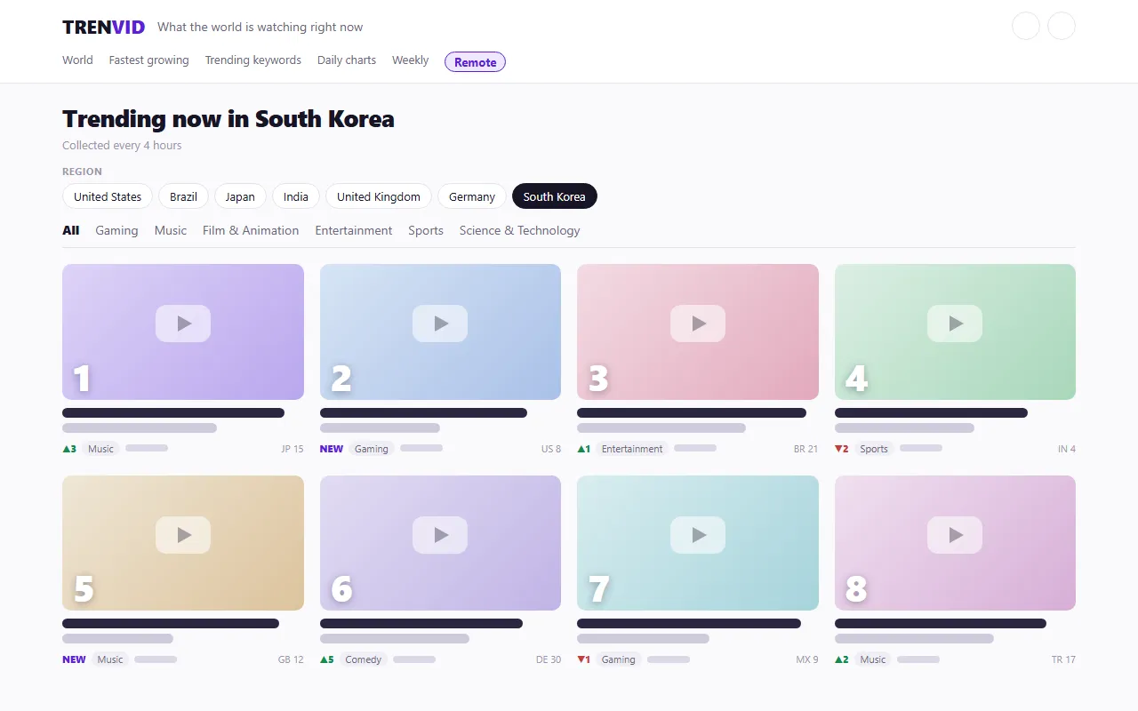Click the Gaming tag on video 7
The width and height of the screenshot is (1138, 711).
click(619, 659)
